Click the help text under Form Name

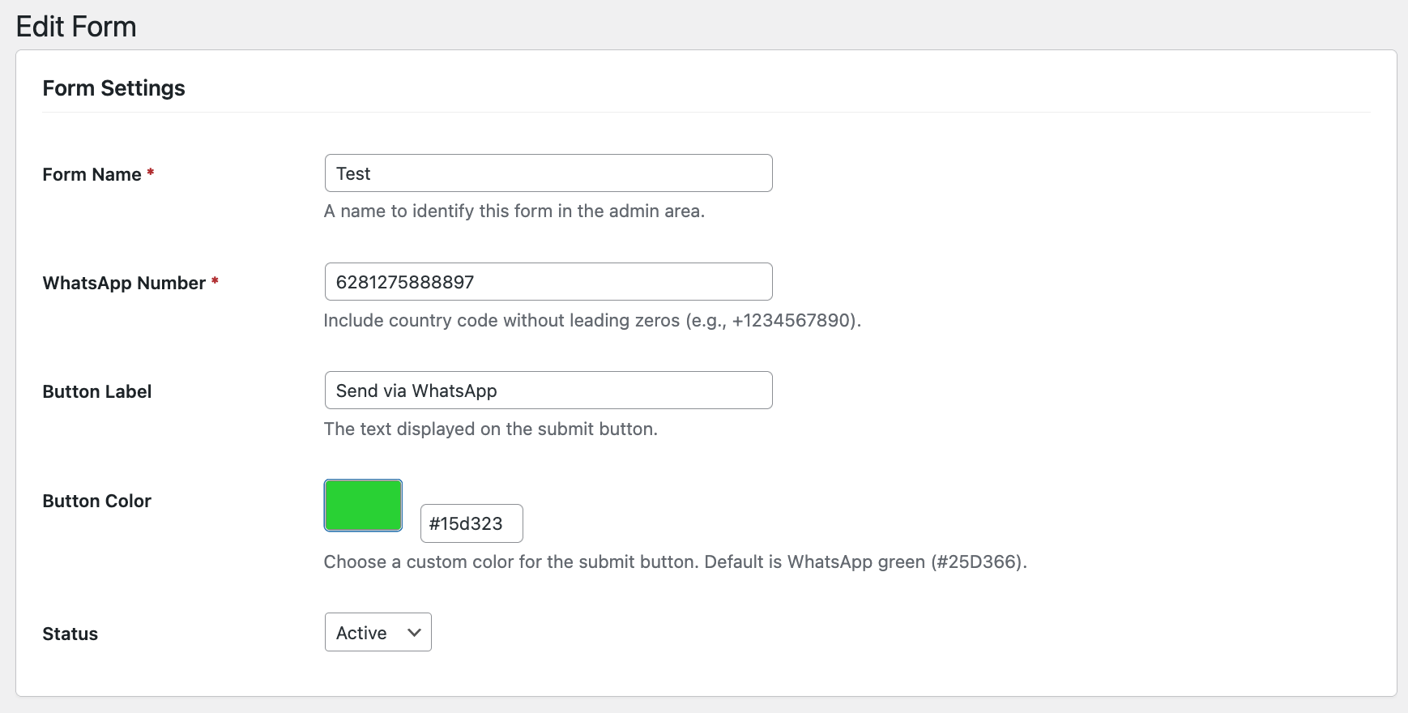click(x=514, y=211)
